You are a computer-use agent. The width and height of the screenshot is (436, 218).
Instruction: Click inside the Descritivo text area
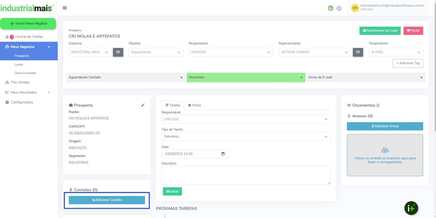(x=246, y=175)
